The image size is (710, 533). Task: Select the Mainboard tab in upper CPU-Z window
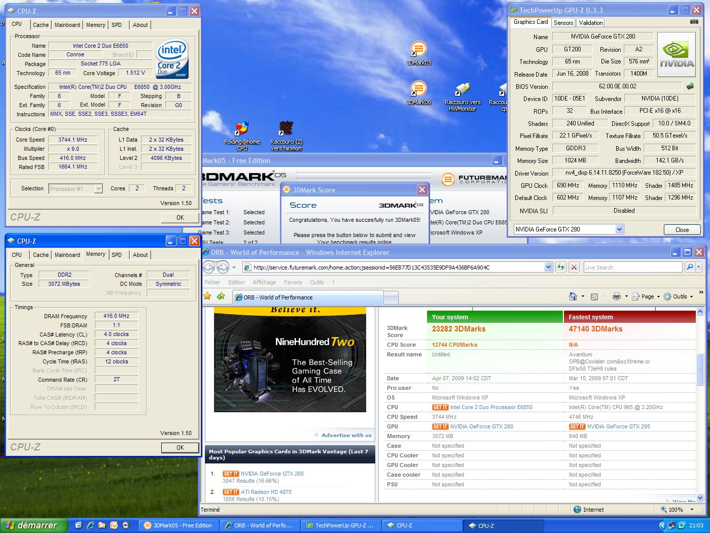[x=67, y=25]
